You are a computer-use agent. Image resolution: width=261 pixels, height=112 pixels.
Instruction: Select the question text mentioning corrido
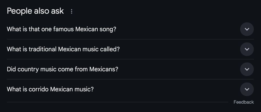click(50, 89)
